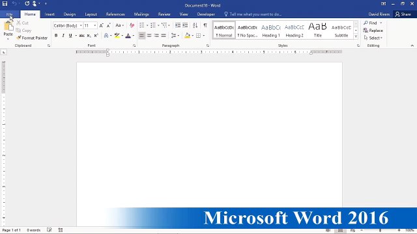This screenshot has height=234, width=417.
Task: Open the Multilevel List dropdown
Action: pos(169,25)
